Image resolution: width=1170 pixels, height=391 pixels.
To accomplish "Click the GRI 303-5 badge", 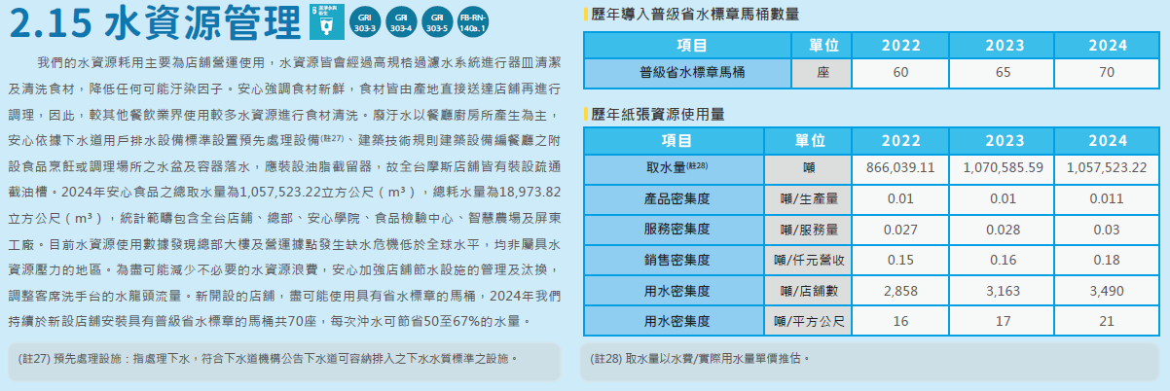I will point(436,21).
